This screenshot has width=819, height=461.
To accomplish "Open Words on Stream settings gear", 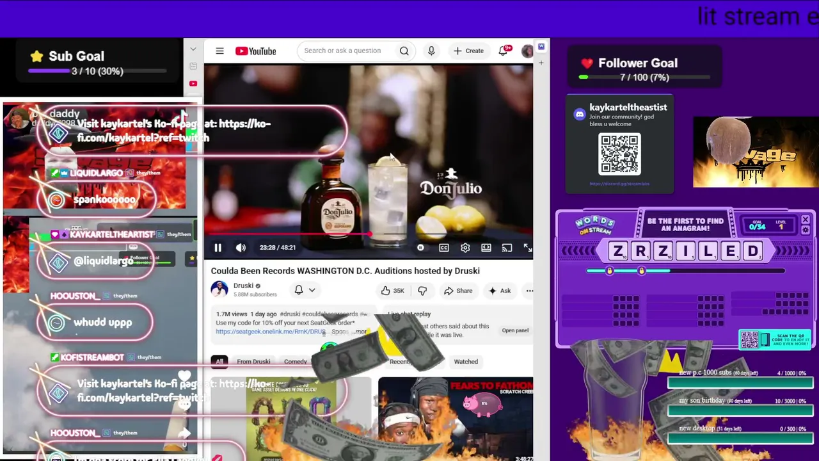I will click(x=805, y=230).
